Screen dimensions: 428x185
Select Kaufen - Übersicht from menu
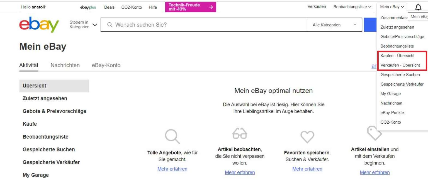point(397,56)
